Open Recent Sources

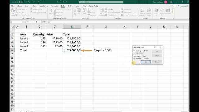tap(36, 9)
